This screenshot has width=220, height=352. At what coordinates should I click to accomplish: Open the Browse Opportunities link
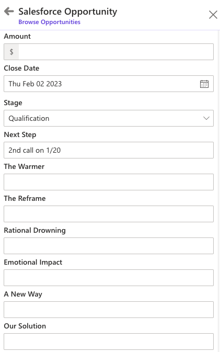tap(49, 22)
